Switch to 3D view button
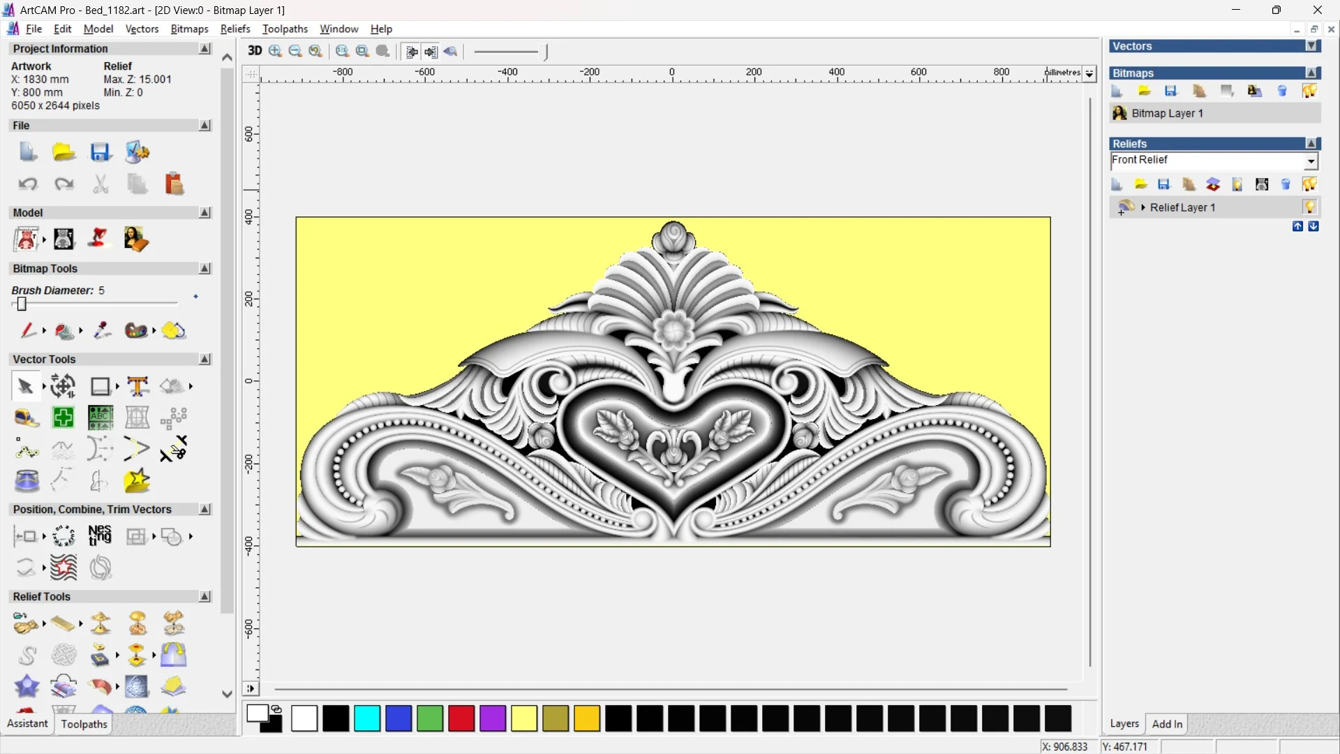The image size is (1340, 754). 255,51
